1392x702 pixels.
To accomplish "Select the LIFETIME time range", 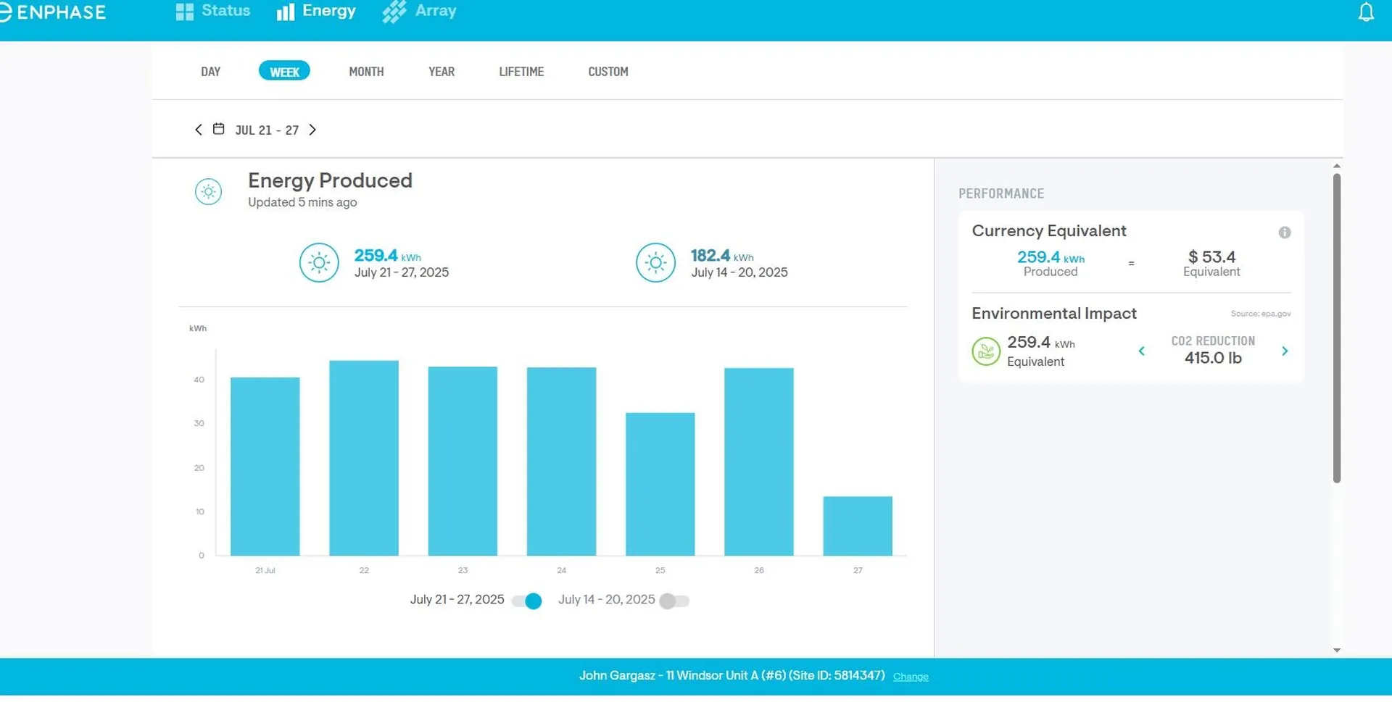I will [x=521, y=72].
